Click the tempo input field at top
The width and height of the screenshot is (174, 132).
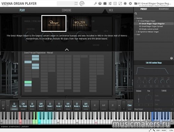(x=68, y=3)
